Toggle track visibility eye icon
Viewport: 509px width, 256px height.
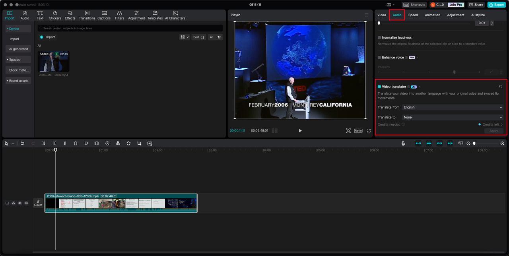tap(20, 203)
